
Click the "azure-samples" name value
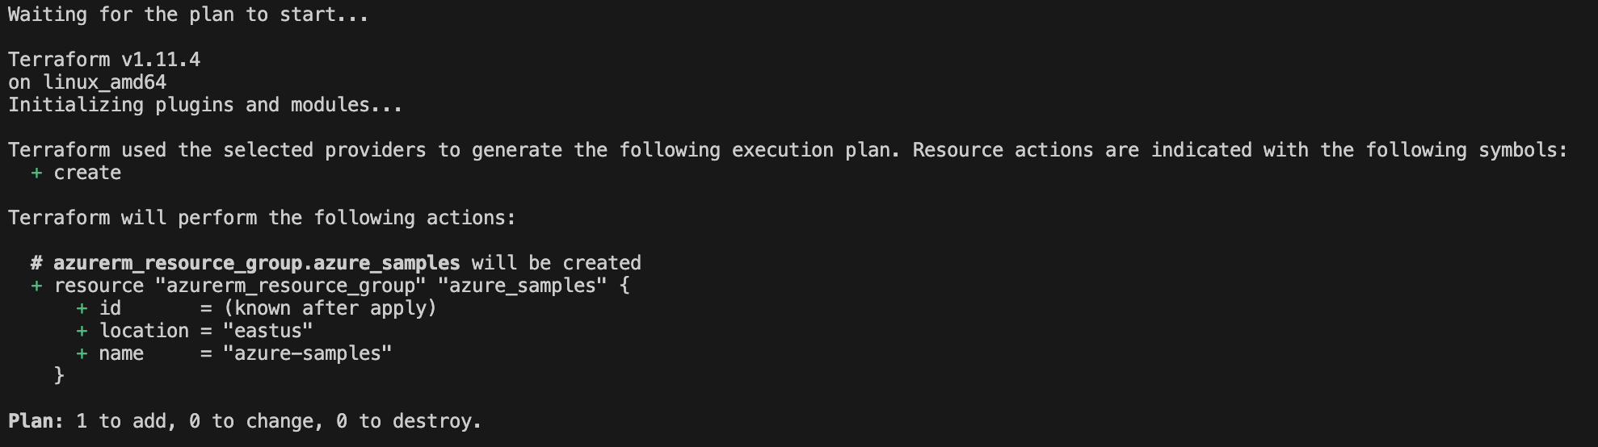tap(308, 353)
